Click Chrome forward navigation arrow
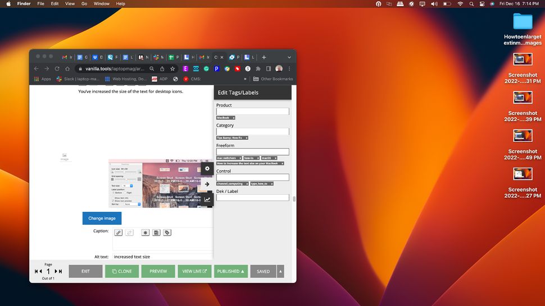This screenshot has height=306, width=545. coord(47,68)
